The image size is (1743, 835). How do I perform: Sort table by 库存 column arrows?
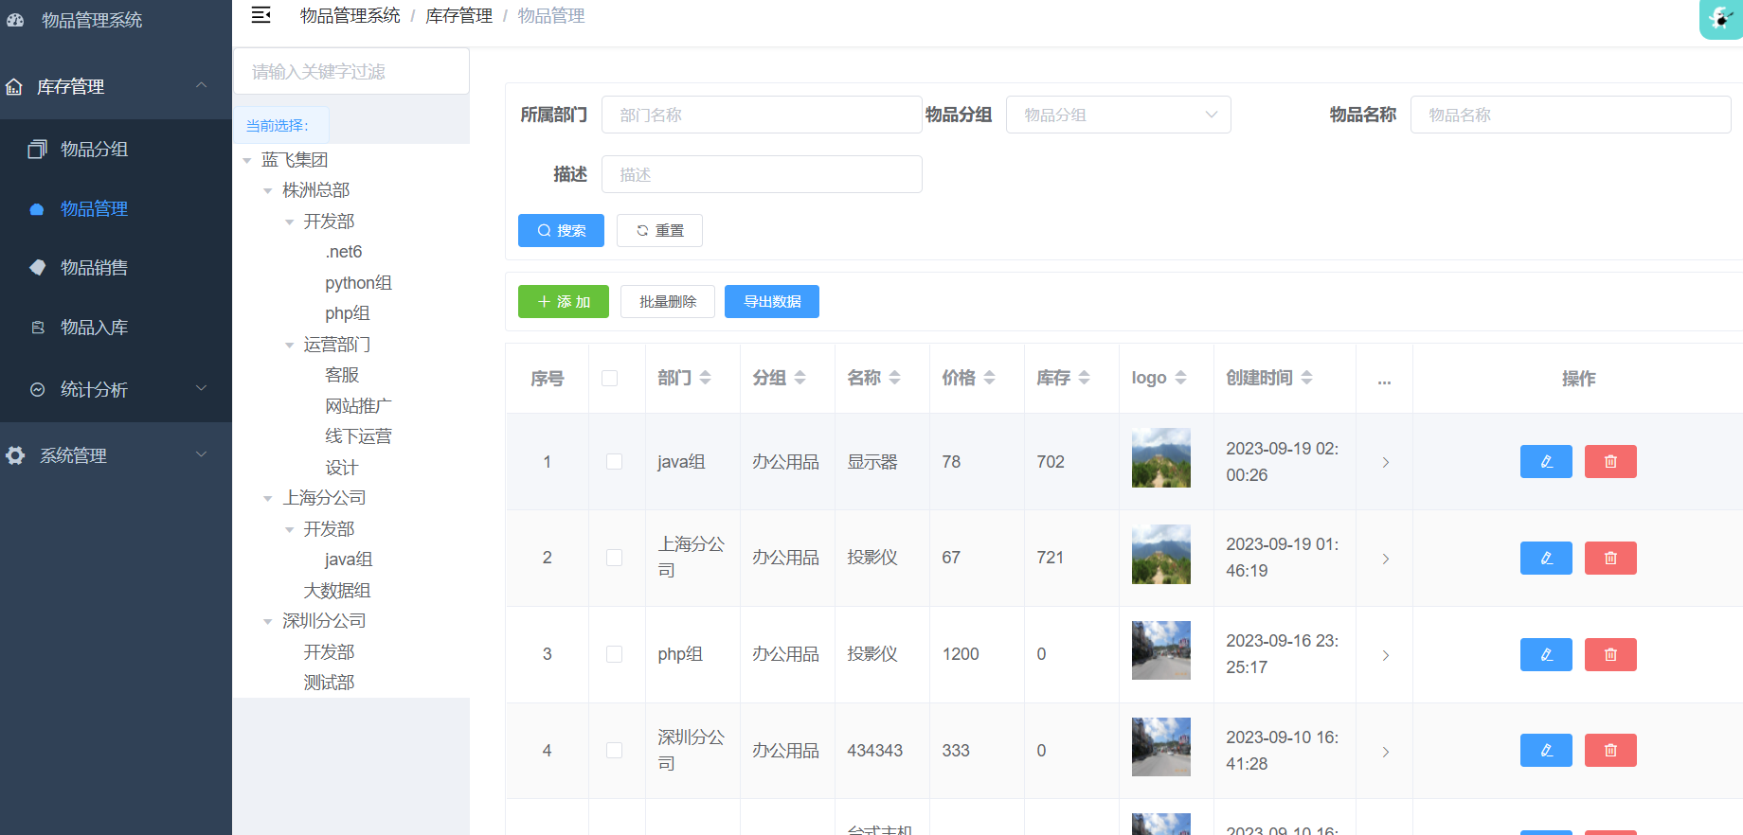(1085, 378)
